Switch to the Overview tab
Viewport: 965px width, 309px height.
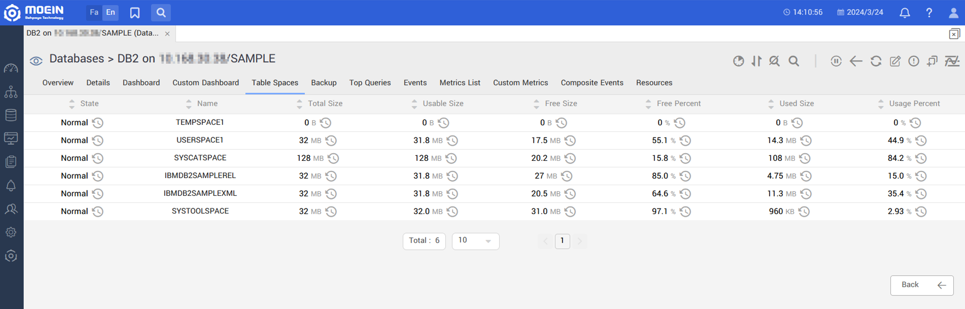pos(58,83)
